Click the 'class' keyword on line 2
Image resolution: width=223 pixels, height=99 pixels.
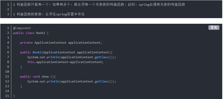pyautogui.click(x=30, y=33)
